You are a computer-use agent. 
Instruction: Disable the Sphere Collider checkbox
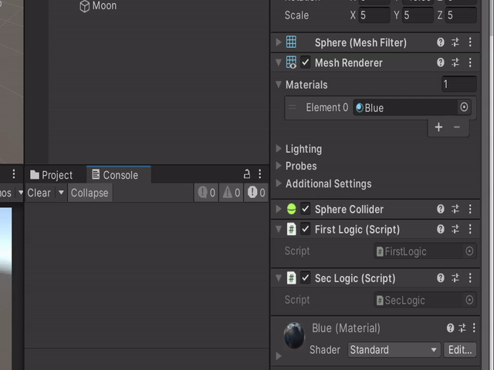[306, 209]
